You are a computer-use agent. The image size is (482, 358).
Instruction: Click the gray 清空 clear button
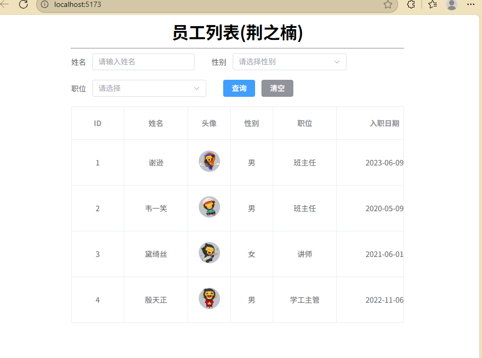coord(277,88)
